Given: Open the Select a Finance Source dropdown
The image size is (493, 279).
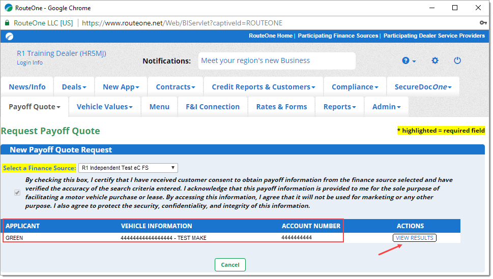Looking at the screenshot, I should click(128, 168).
